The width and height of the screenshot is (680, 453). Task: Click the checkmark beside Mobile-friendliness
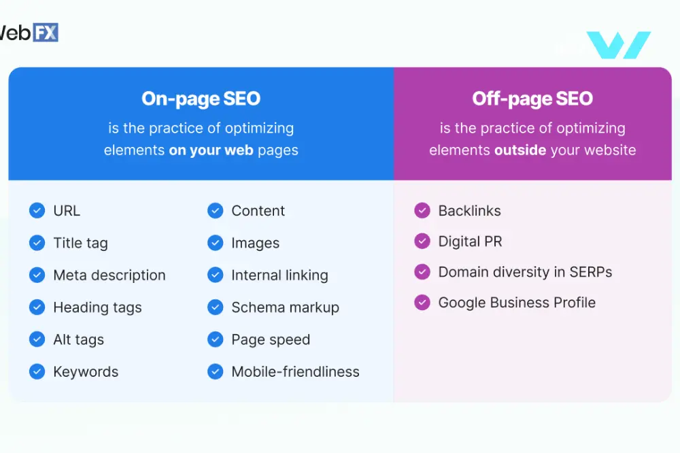pyautogui.click(x=215, y=371)
